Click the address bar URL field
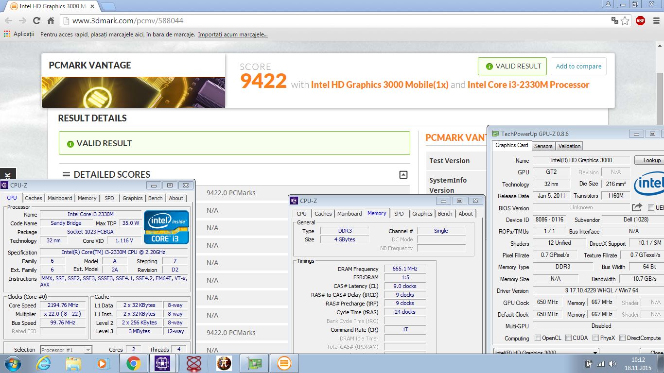 335,20
